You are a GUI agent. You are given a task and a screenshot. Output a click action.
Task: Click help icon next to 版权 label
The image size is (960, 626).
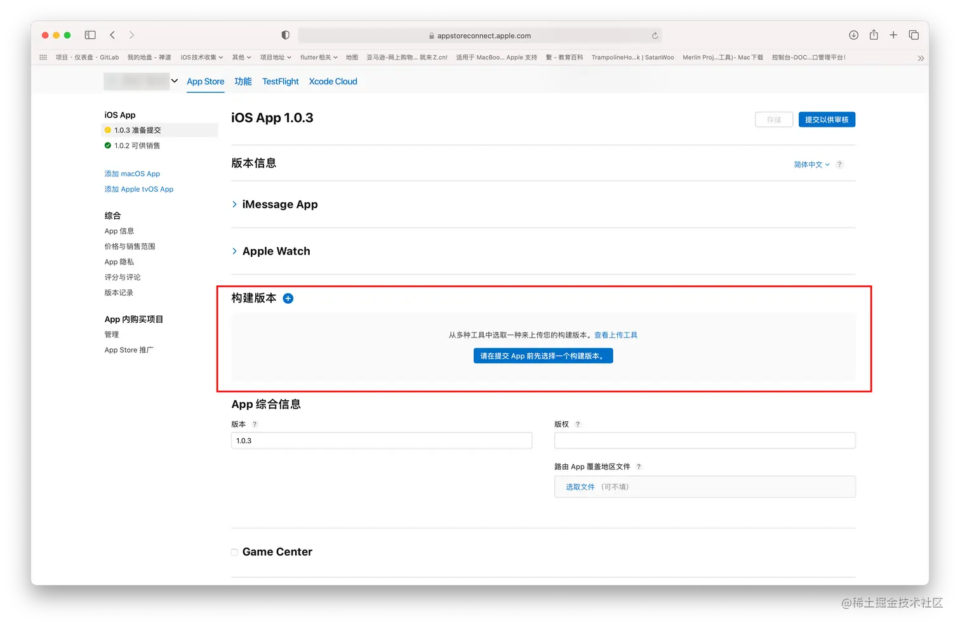(x=578, y=424)
